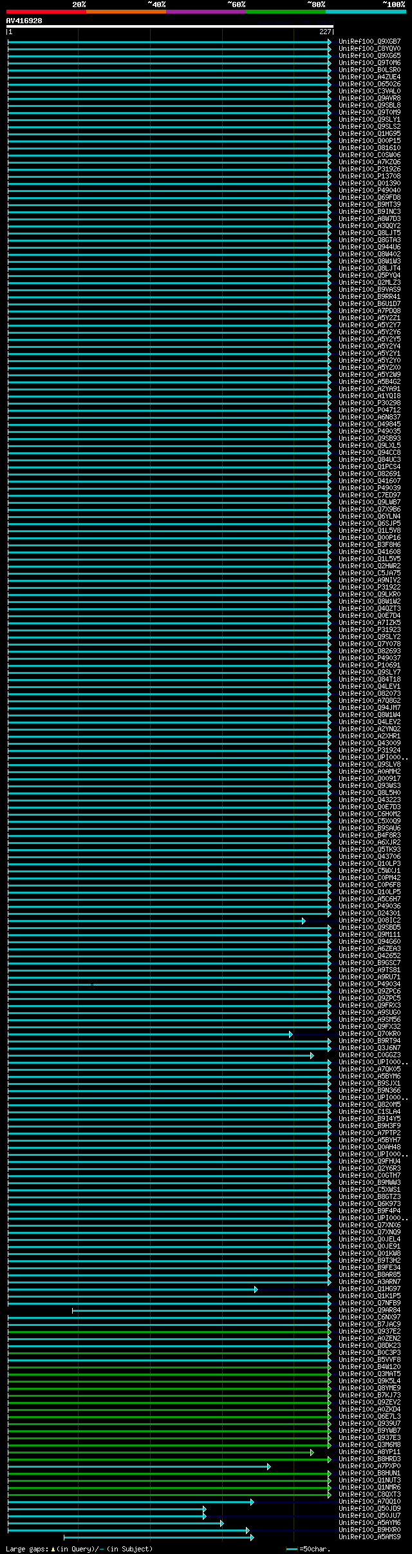
Task: Select the UniRef100_Q937E2 label
Action: (370, 1332)
